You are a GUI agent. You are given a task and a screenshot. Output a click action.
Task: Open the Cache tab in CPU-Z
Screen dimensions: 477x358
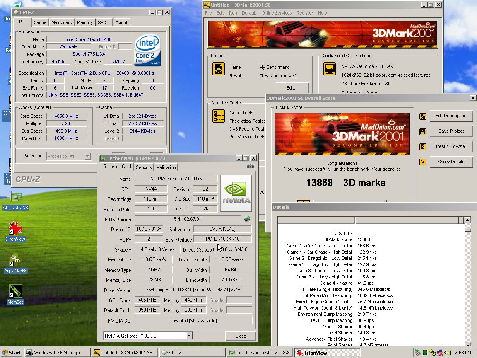pyautogui.click(x=40, y=22)
